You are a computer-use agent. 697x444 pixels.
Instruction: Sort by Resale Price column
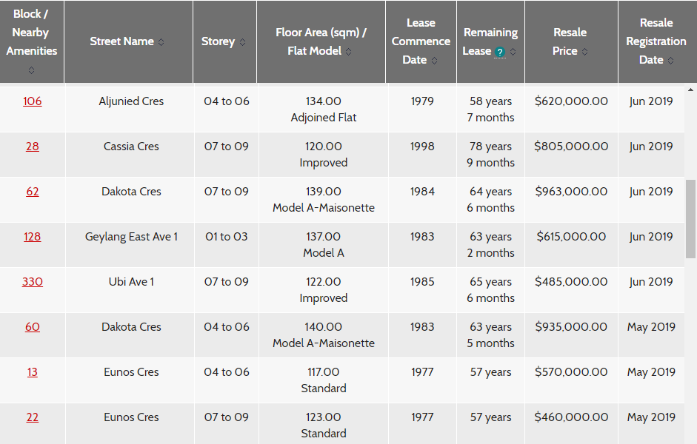[x=584, y=52]
